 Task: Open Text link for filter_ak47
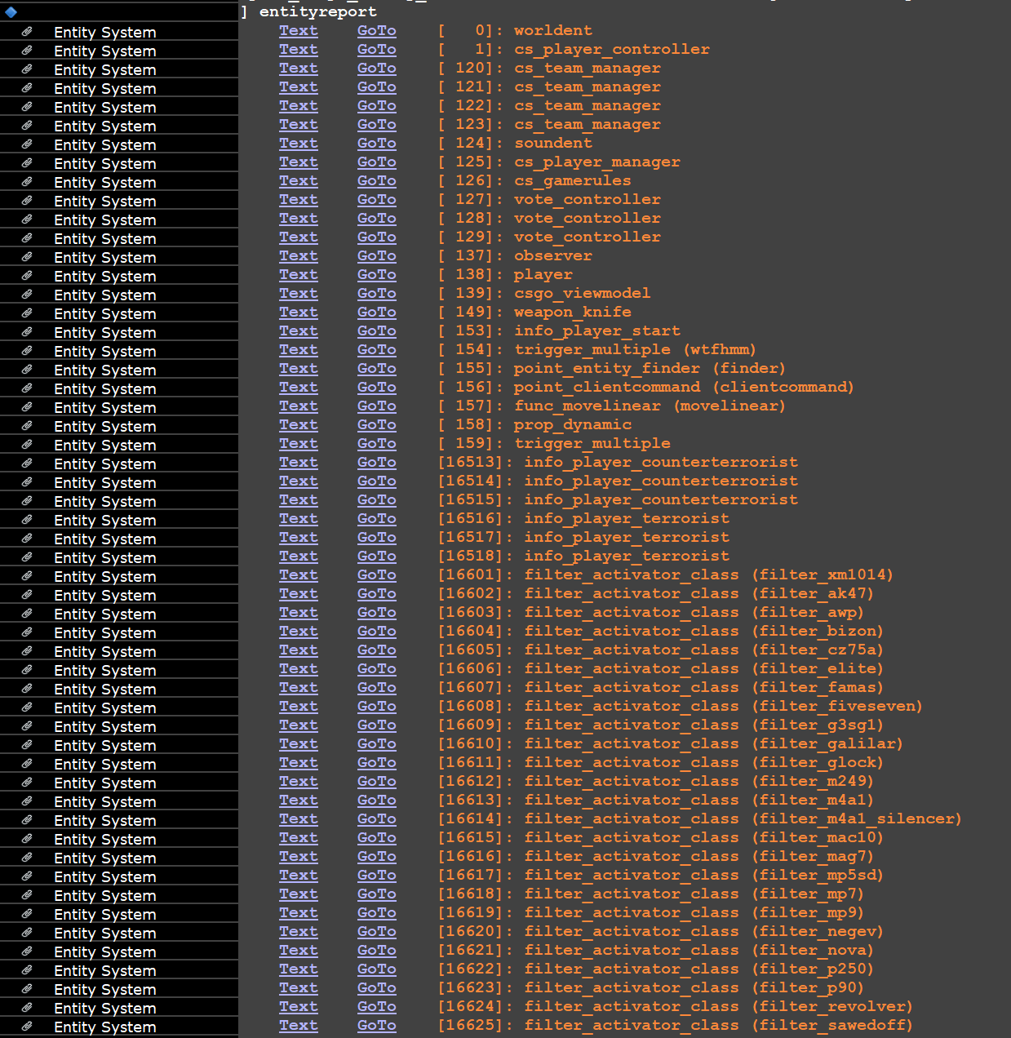coord(298,594)
